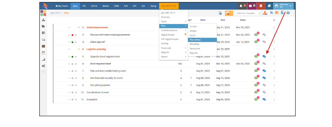The height and width of the screenshot is (127, 332).
Task: Open the orange view options dropdown button
Action: tap(229, 13)
